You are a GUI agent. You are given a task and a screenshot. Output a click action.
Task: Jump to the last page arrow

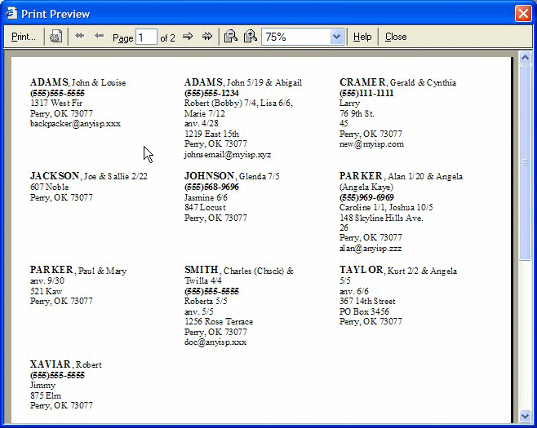point(207,37)
